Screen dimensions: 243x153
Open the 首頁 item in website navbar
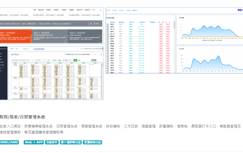pyautogui.click(x=35, y=10)
